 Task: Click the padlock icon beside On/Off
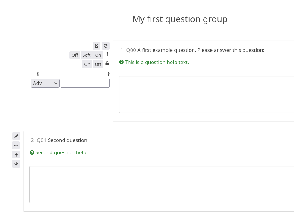point(107,64)
